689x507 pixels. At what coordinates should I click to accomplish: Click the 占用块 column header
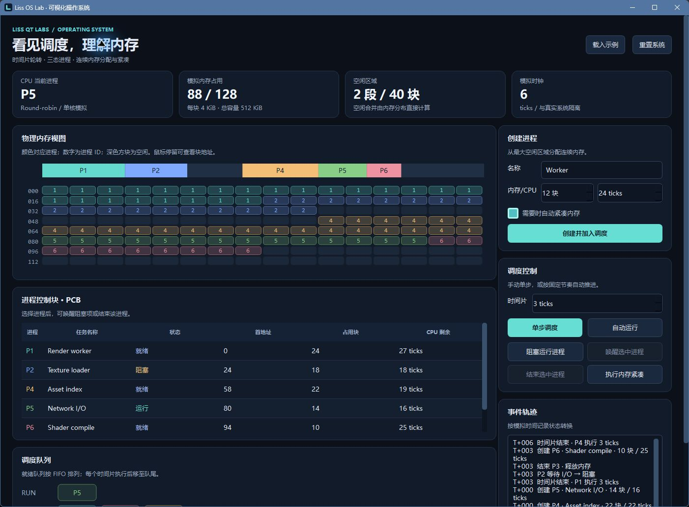coord(350,332)
